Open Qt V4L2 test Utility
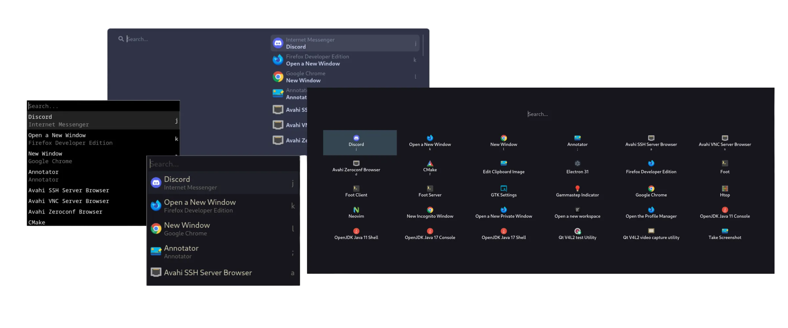The width and height of the screenshot is (788, 328). [x=577, y=234]
